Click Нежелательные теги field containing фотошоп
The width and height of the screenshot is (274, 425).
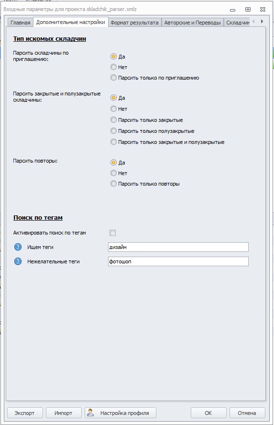[178, 261]
